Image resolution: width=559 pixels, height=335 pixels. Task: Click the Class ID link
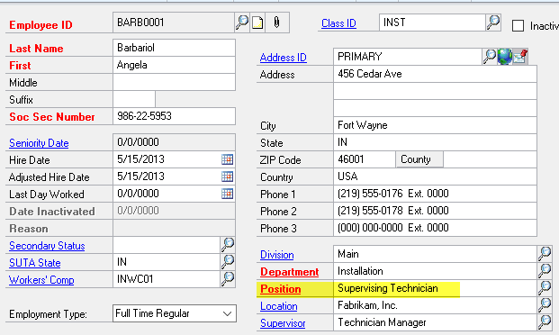pos(338,23)
